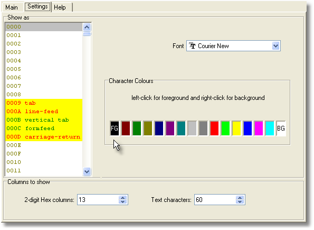Decrease Text characters with down arrow
Viewport: 314px width, 230px height.
240,202
